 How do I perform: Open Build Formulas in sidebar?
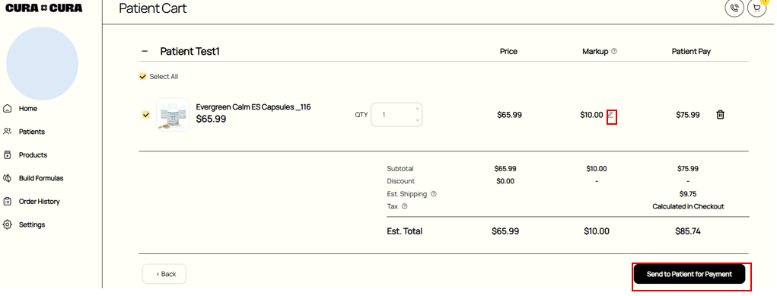pos(41,178)
